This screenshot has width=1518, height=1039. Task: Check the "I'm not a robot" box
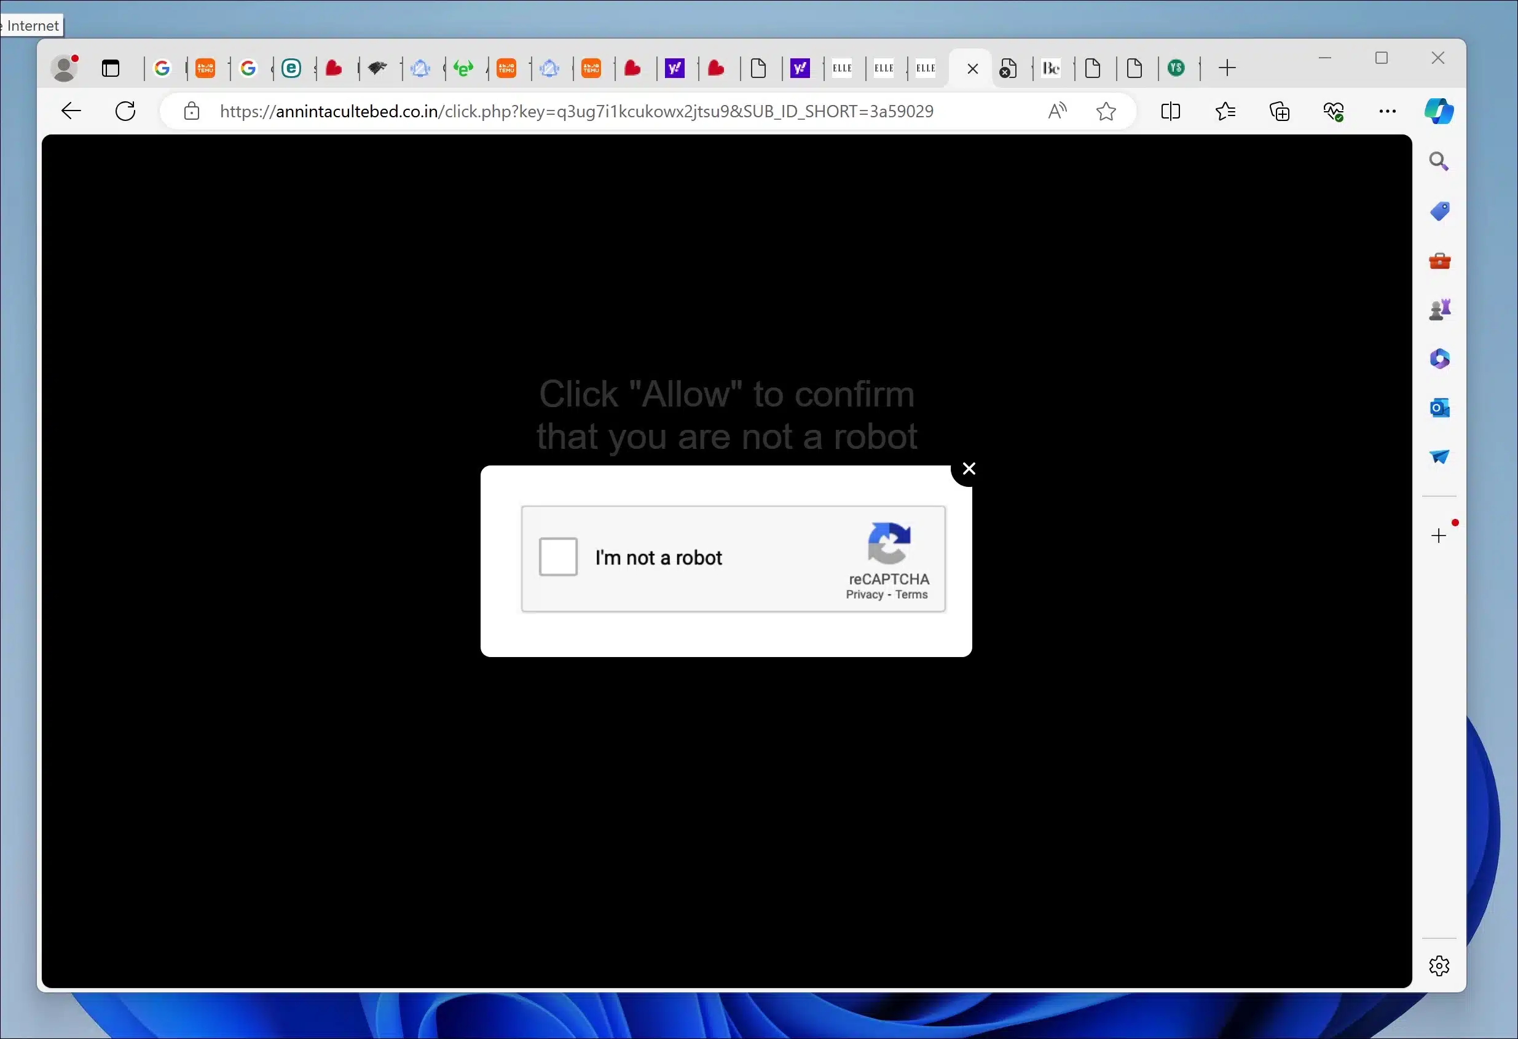click(x=558, y=557)
